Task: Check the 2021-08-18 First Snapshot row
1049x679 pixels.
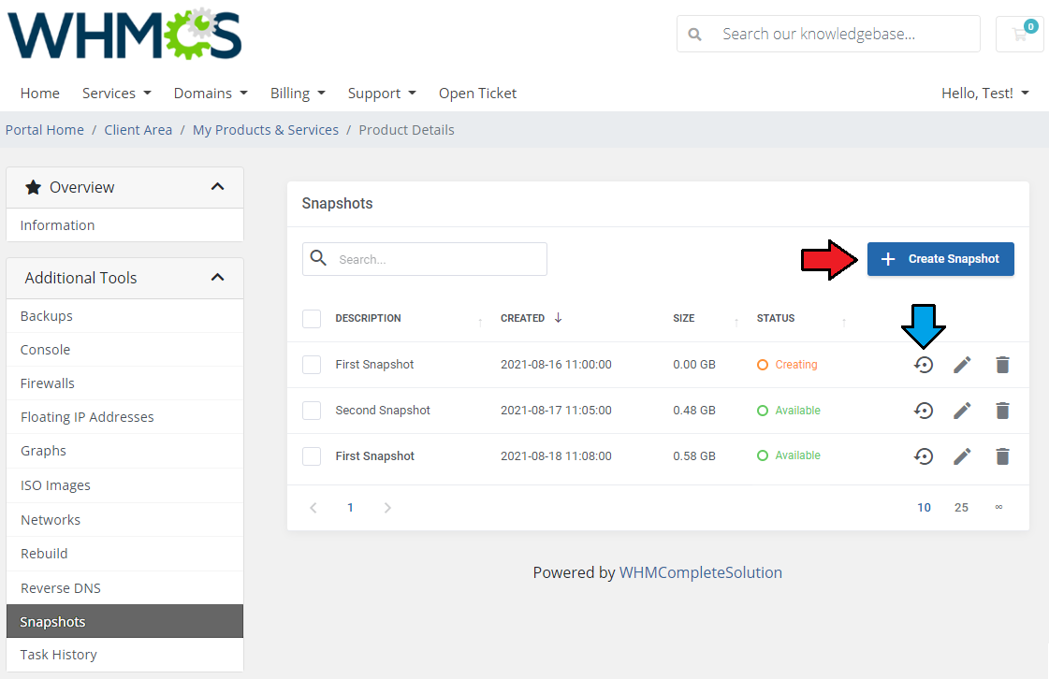Action: pos(312,456)
